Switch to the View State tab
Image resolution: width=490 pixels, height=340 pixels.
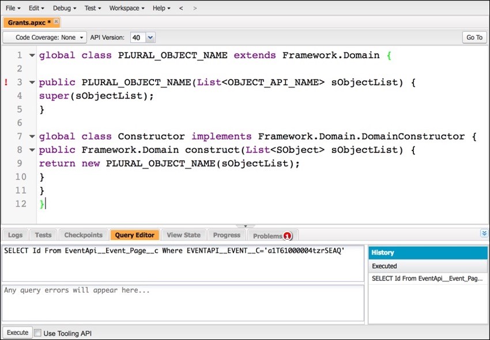pos(183,235)
